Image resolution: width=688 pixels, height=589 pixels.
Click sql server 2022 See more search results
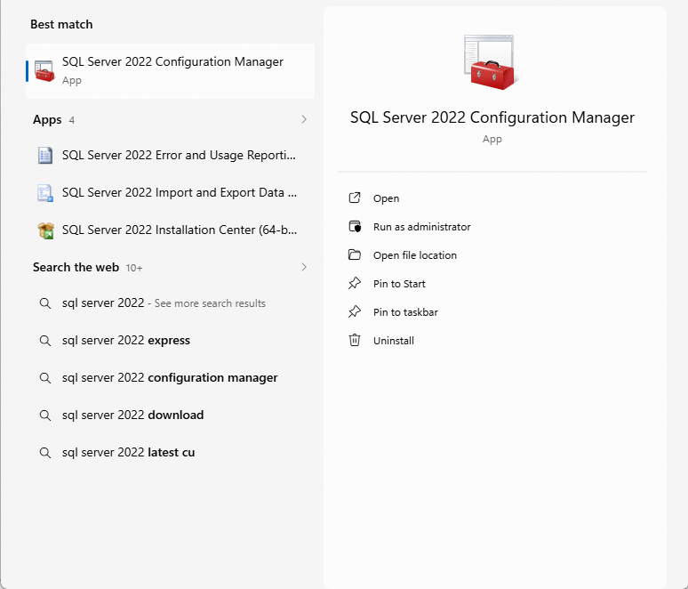pyautogui.click(x=163, y=303)
